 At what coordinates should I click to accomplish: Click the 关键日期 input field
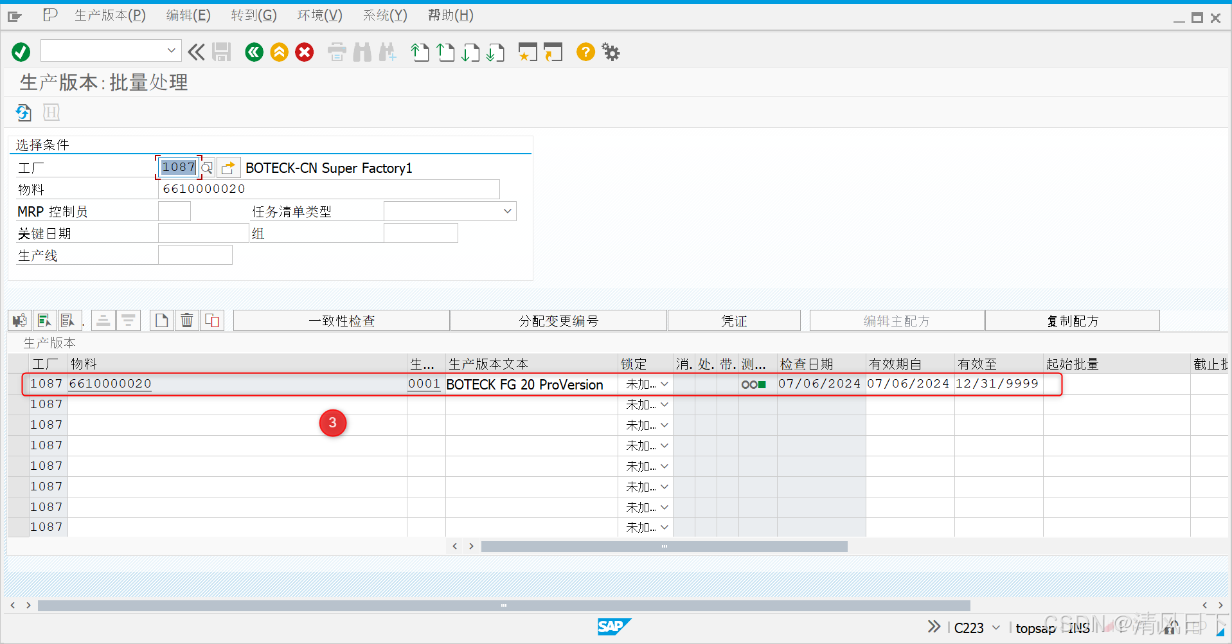pos(203,233)
